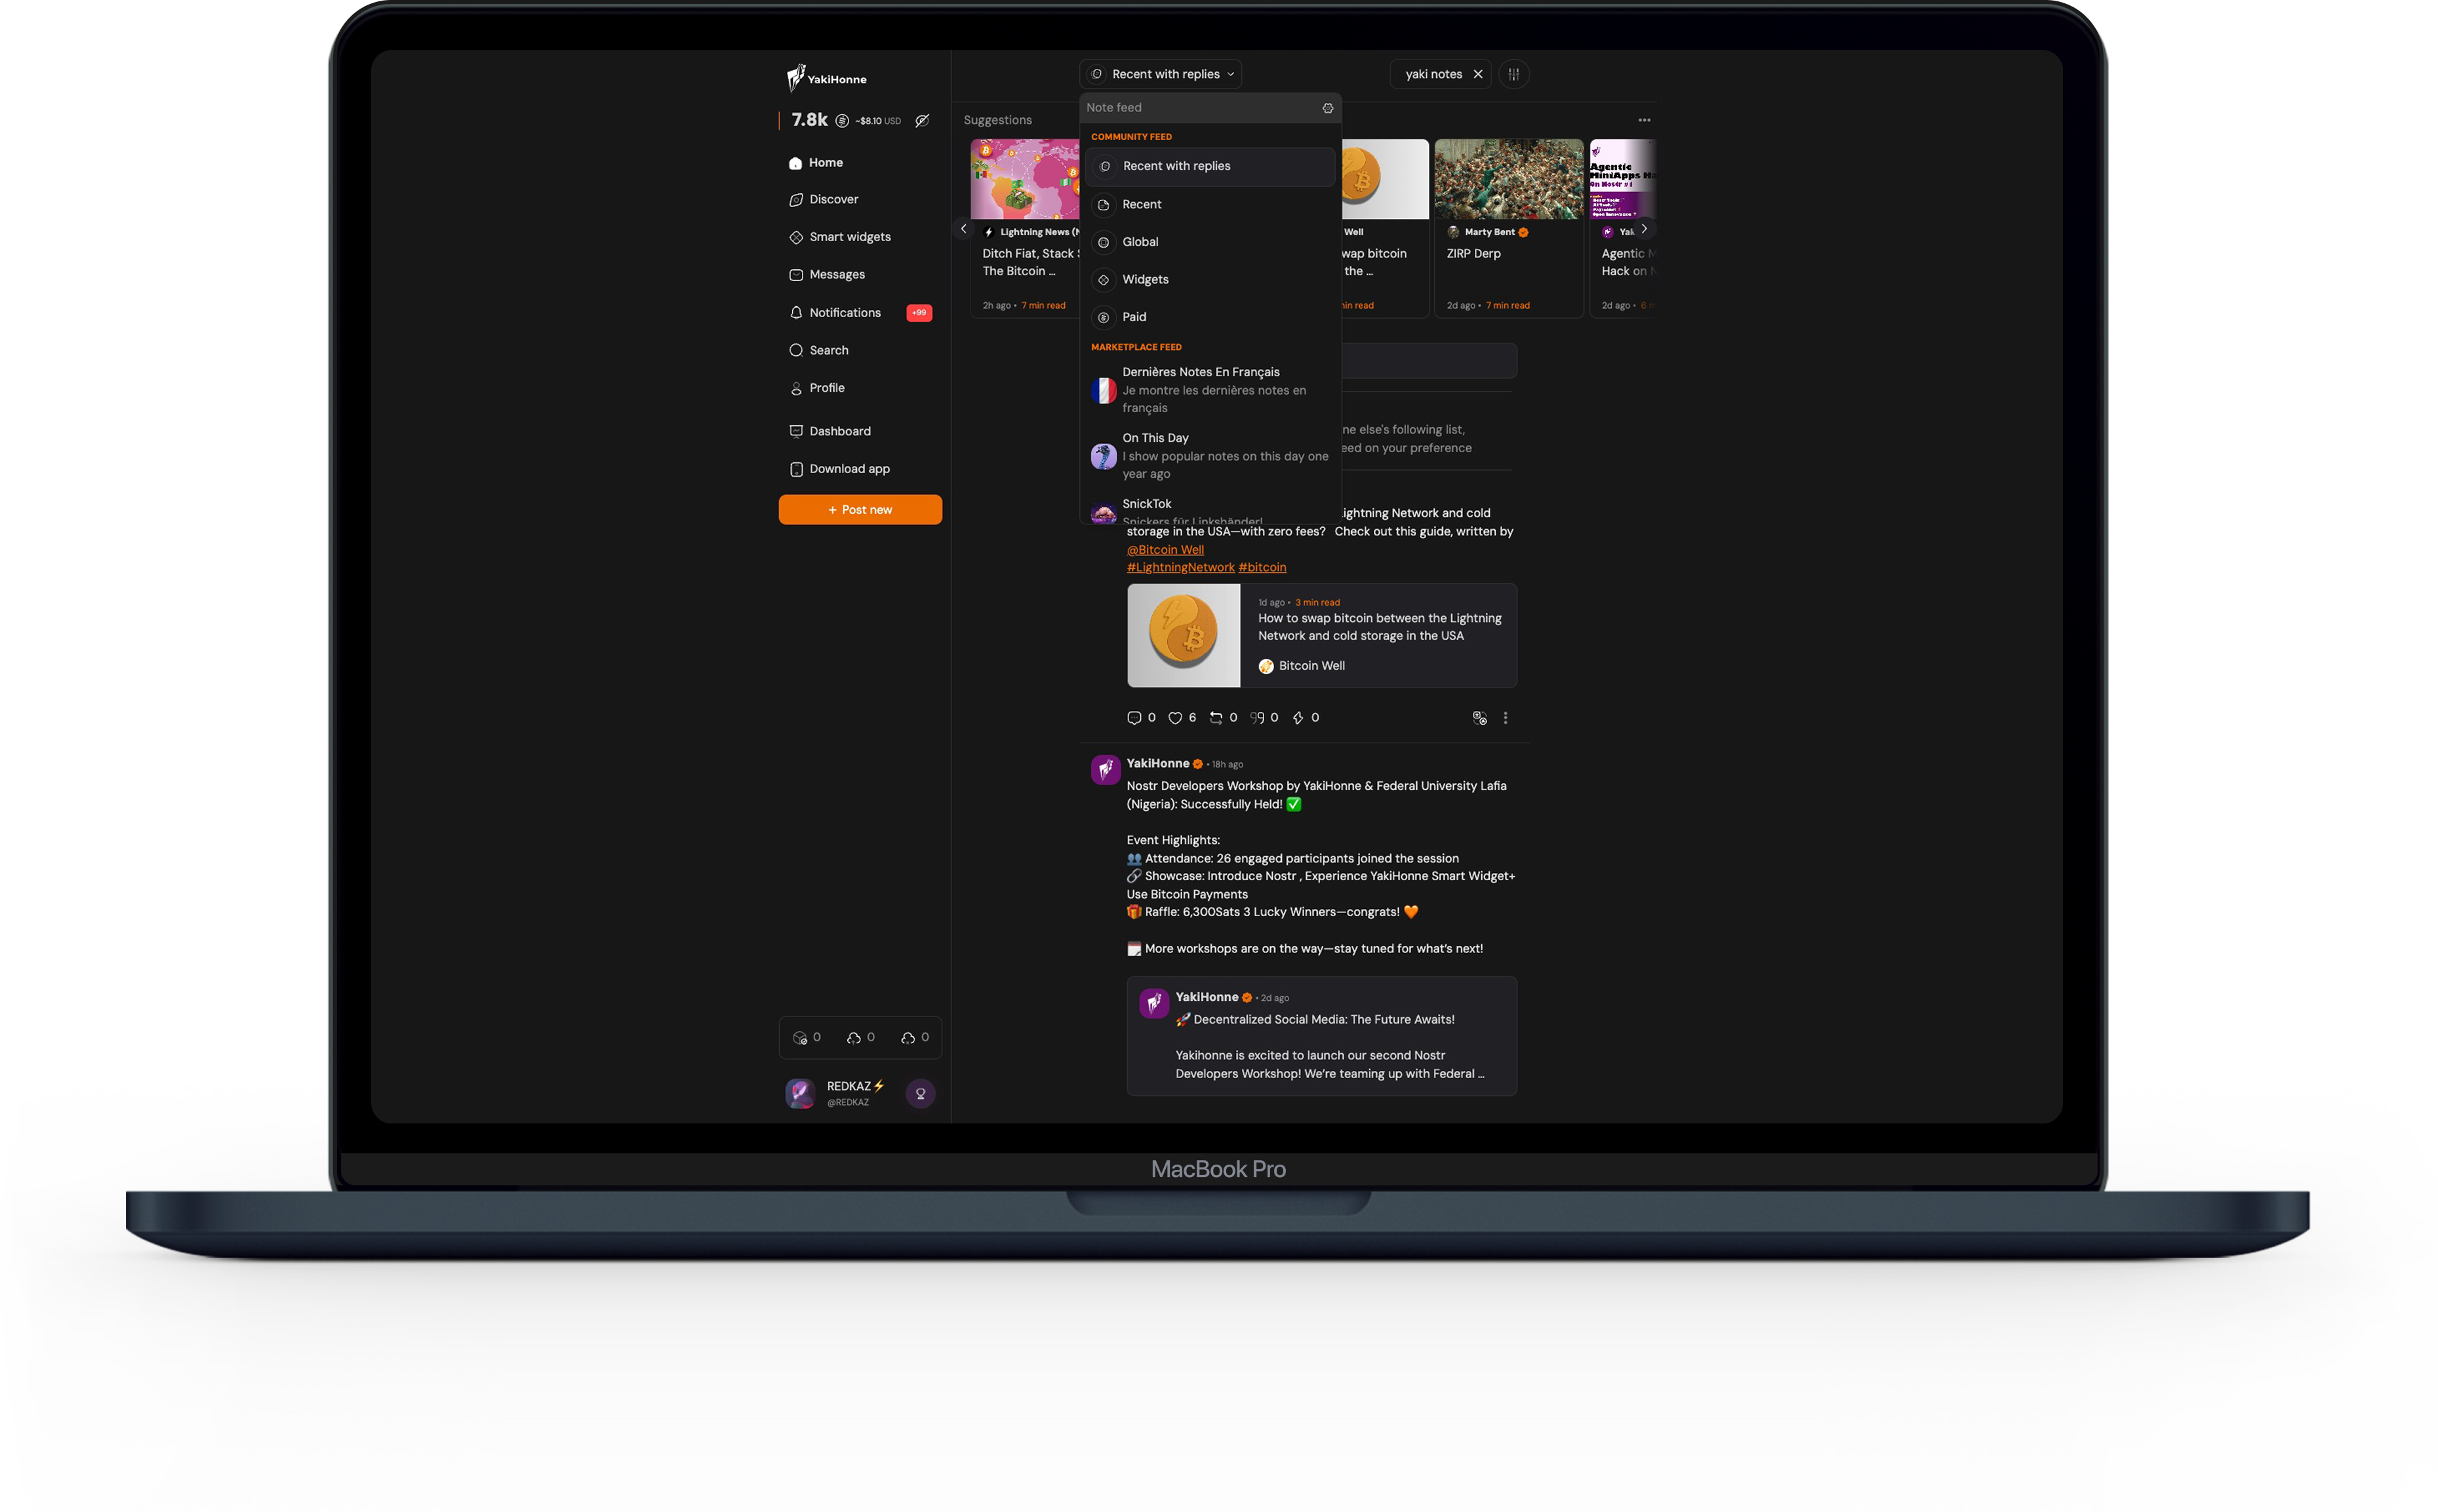Show previous suggestions with left arrow
2438x1512 pixels.
(x=963, y=229)
